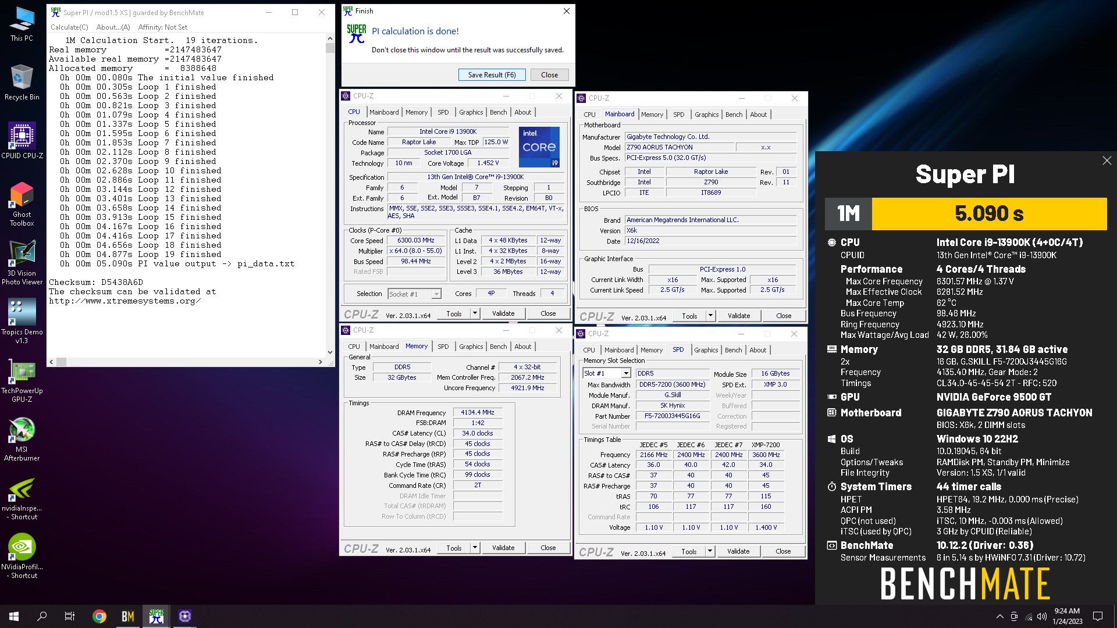Switch to Mainboard tab in CPU tab window

click(384, 112)
